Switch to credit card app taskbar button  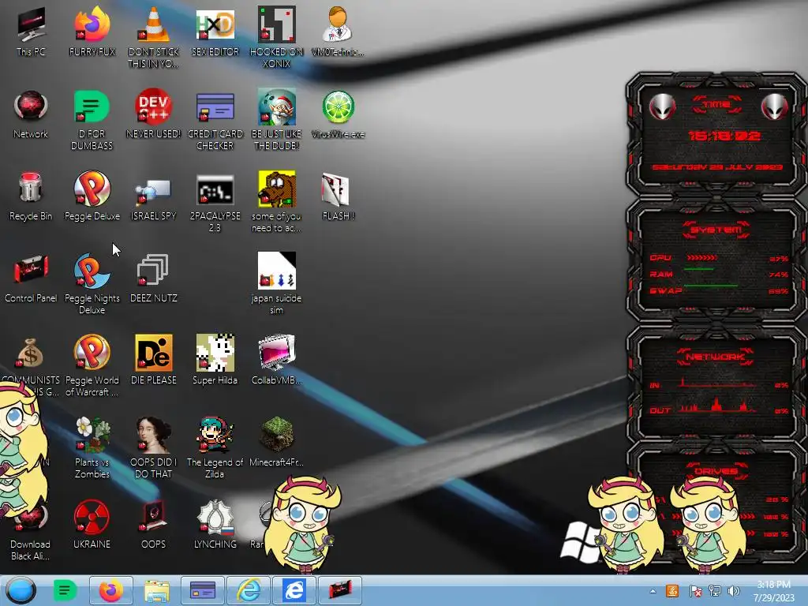(203, 590)
